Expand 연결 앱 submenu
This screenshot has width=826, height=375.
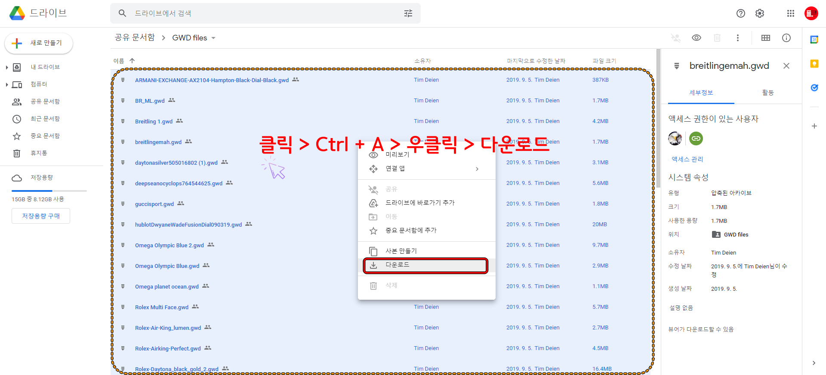click(x=427, y=169)
